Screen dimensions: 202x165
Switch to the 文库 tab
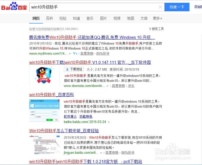click(x=144, y=19)
